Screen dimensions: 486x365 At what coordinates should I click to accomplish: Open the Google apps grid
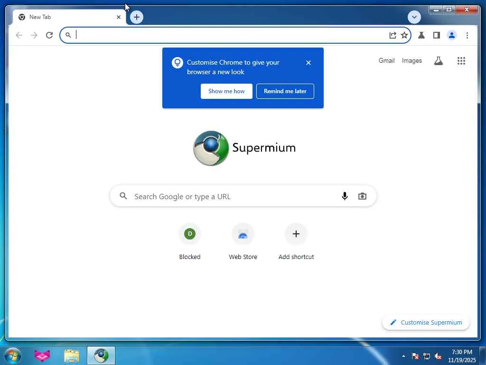point(461,61)
